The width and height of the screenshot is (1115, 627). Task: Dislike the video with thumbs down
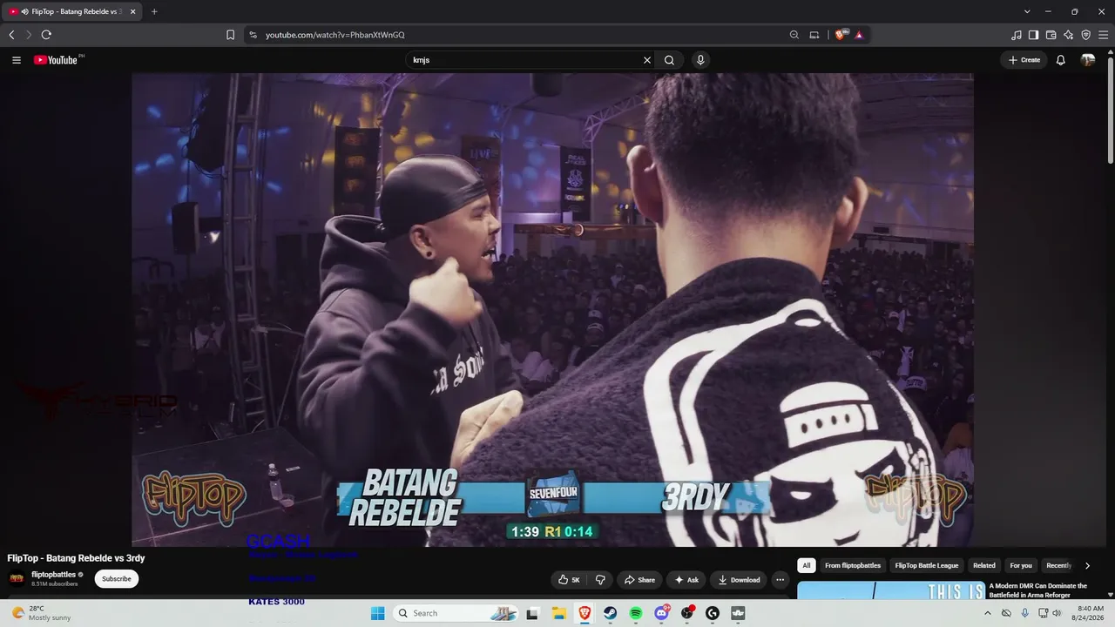[x=600, y=580]
